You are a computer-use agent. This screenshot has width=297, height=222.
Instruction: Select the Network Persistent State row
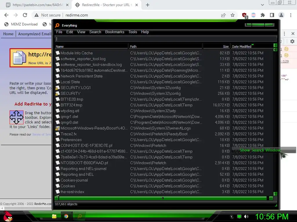(164, 76)
